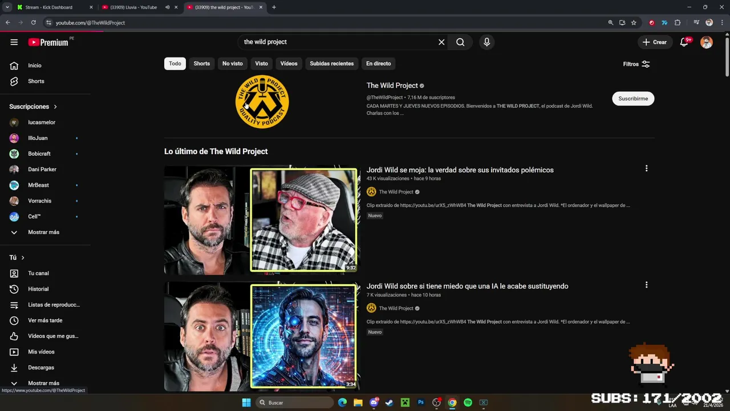
Task: Go back in browser history
Action: [8, 23]
